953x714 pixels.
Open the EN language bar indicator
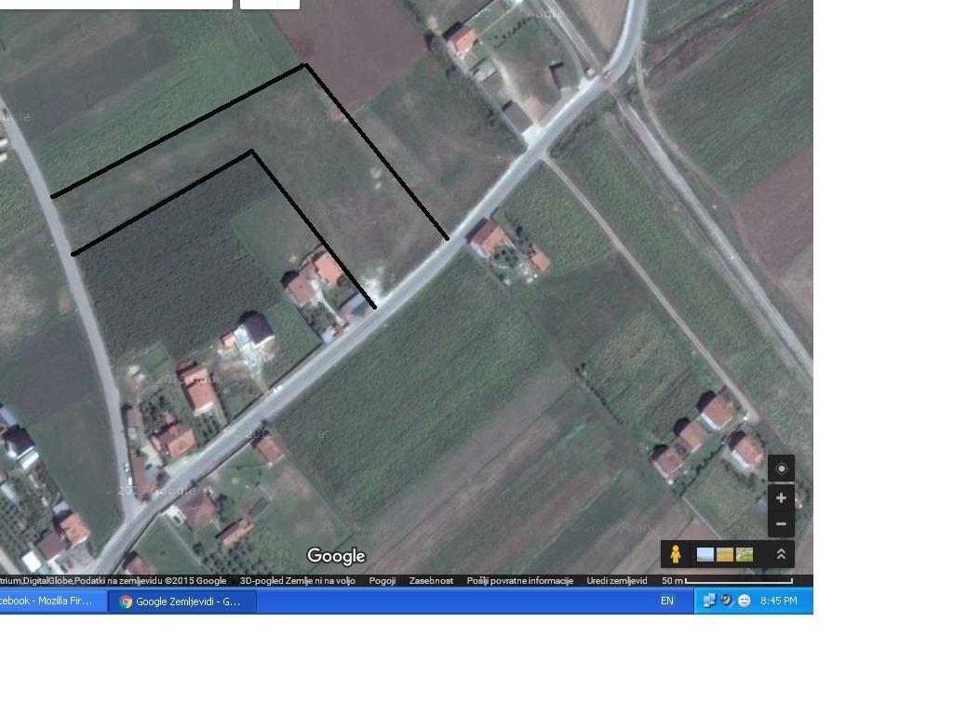click(666, 601)
